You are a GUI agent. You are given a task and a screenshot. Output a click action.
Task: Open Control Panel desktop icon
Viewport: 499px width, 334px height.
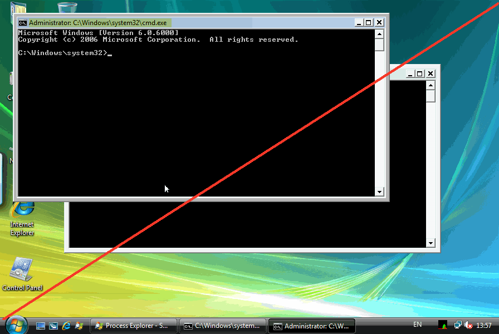pos(22,274)
